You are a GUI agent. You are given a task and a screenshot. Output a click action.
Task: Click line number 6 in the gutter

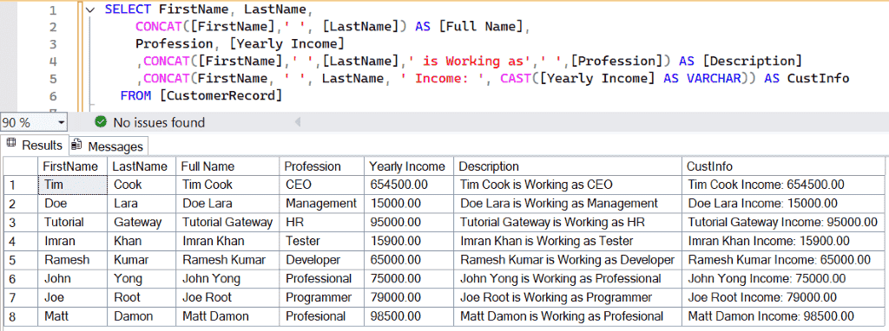coord(53,95)
